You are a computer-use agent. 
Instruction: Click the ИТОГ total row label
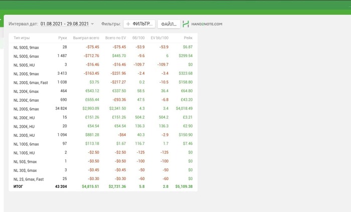coord(18,186)
